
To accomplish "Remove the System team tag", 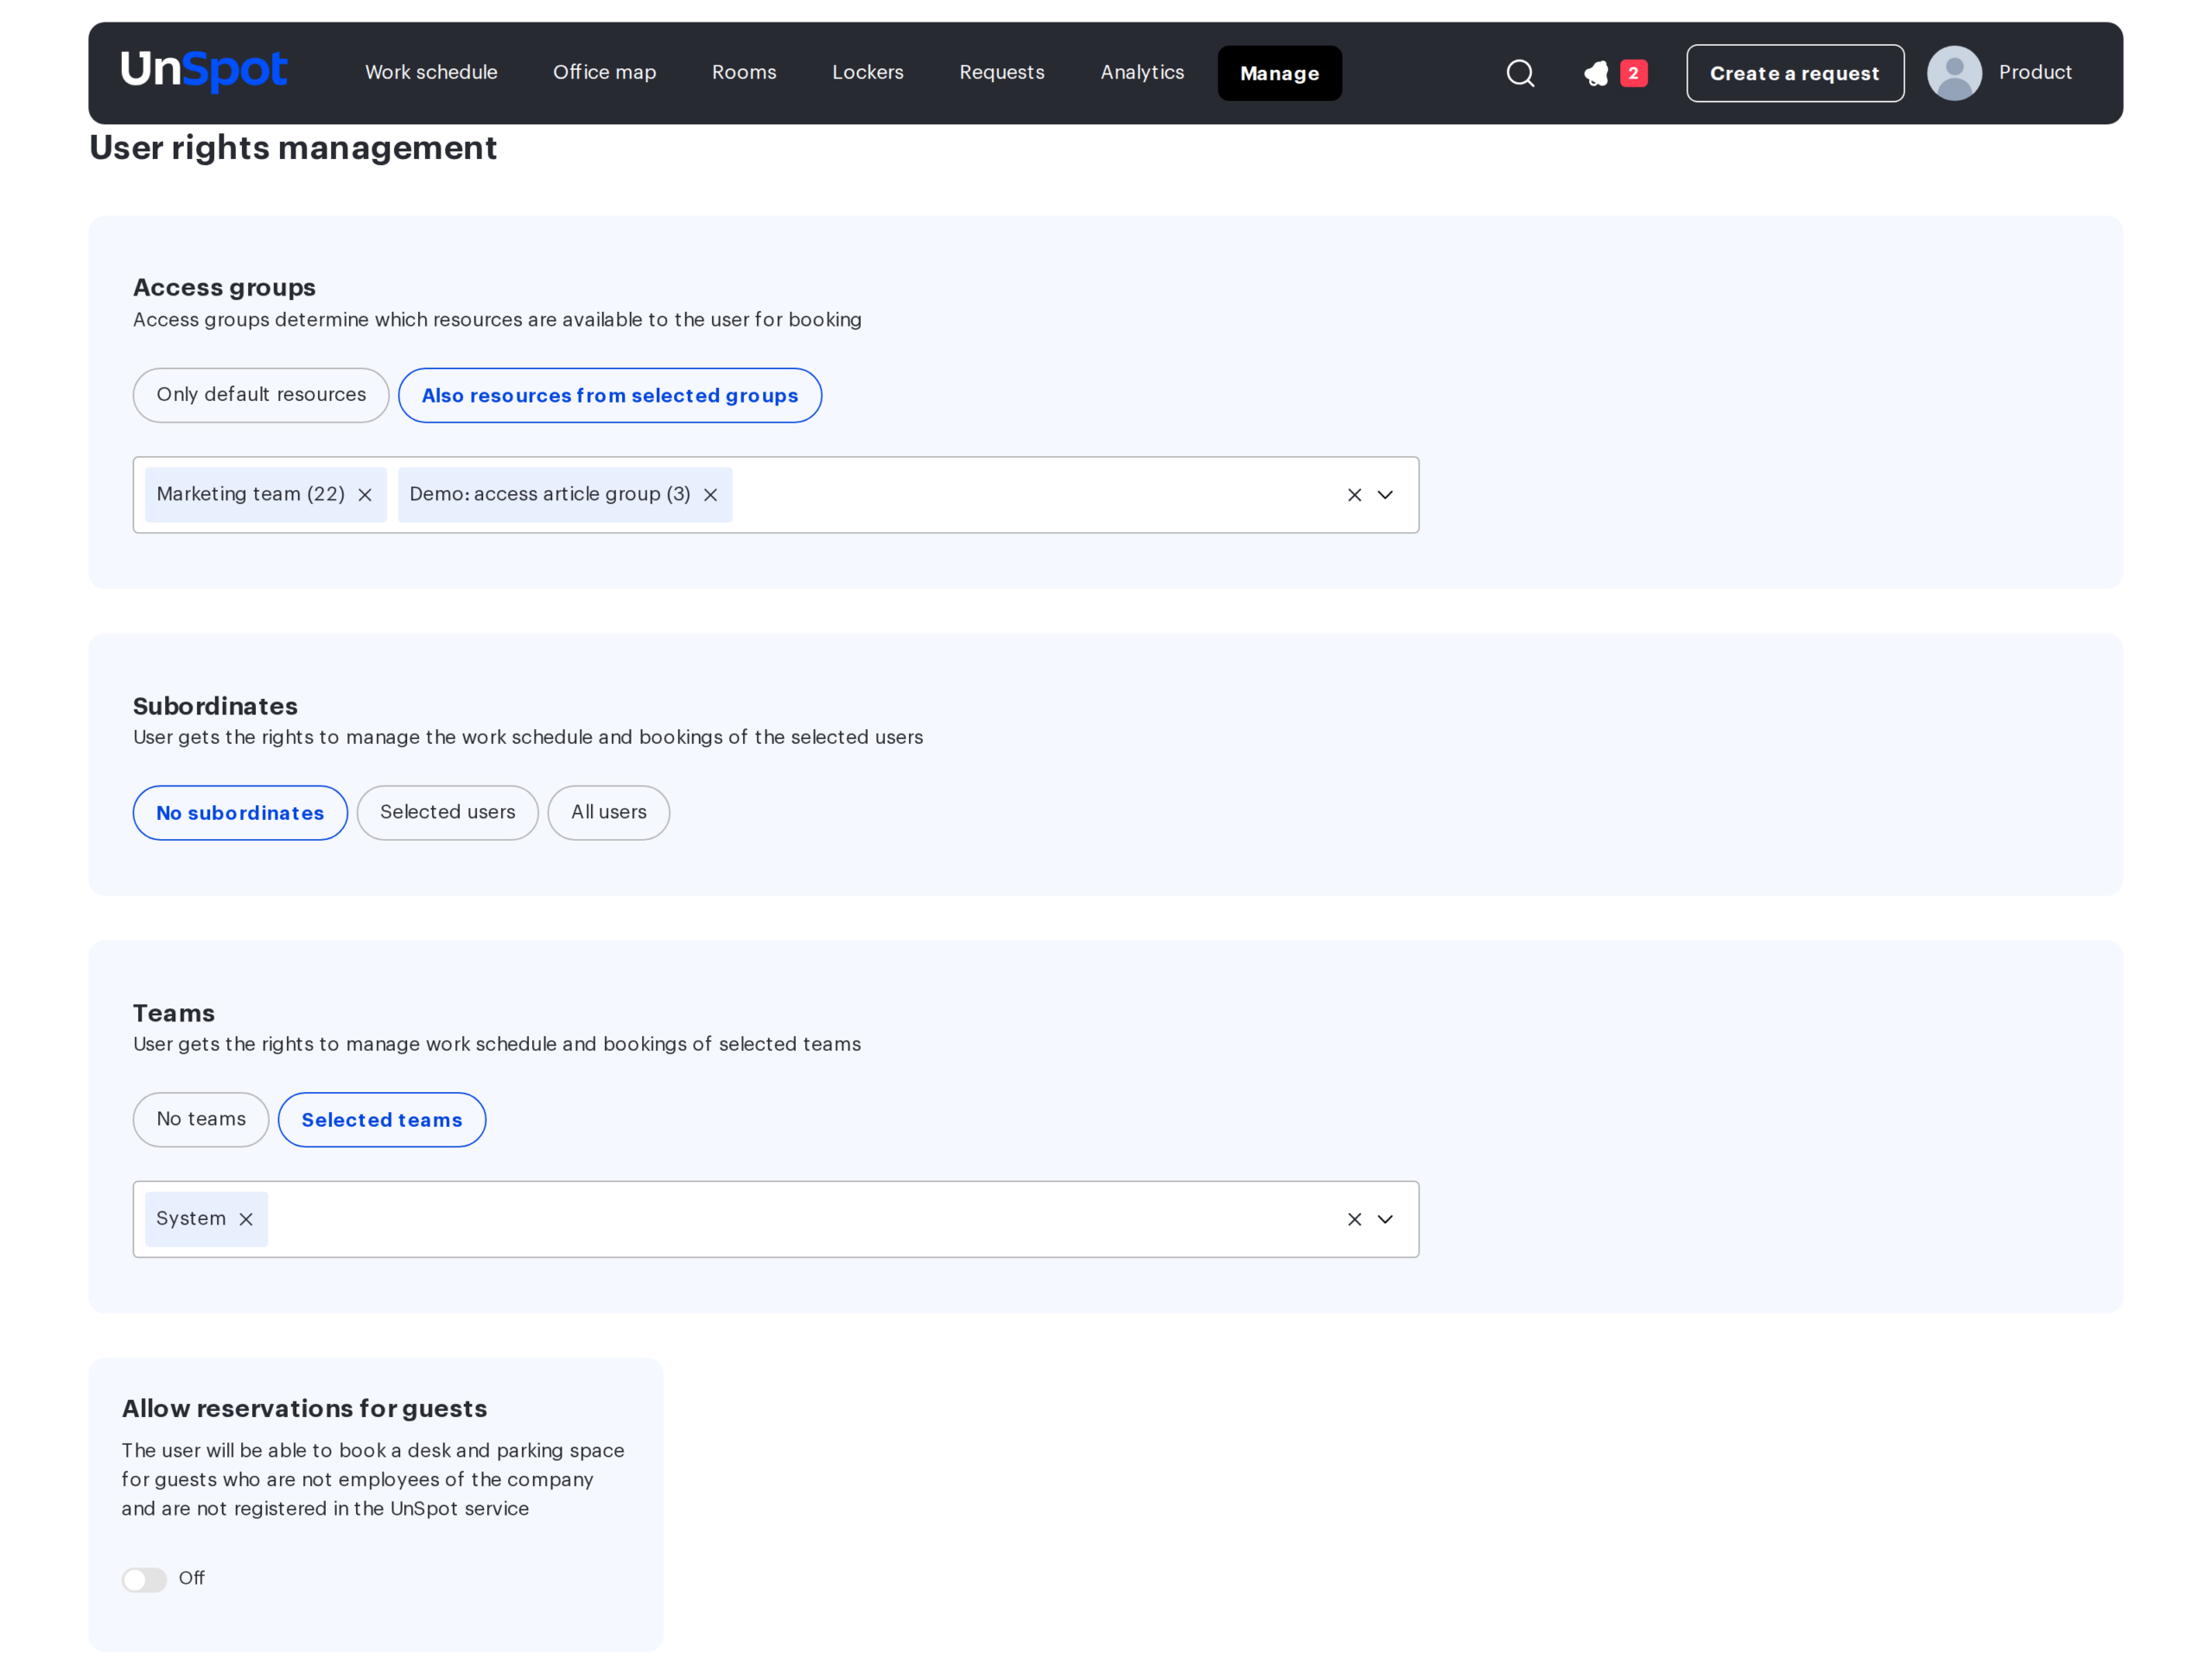I will (246, 1219).
